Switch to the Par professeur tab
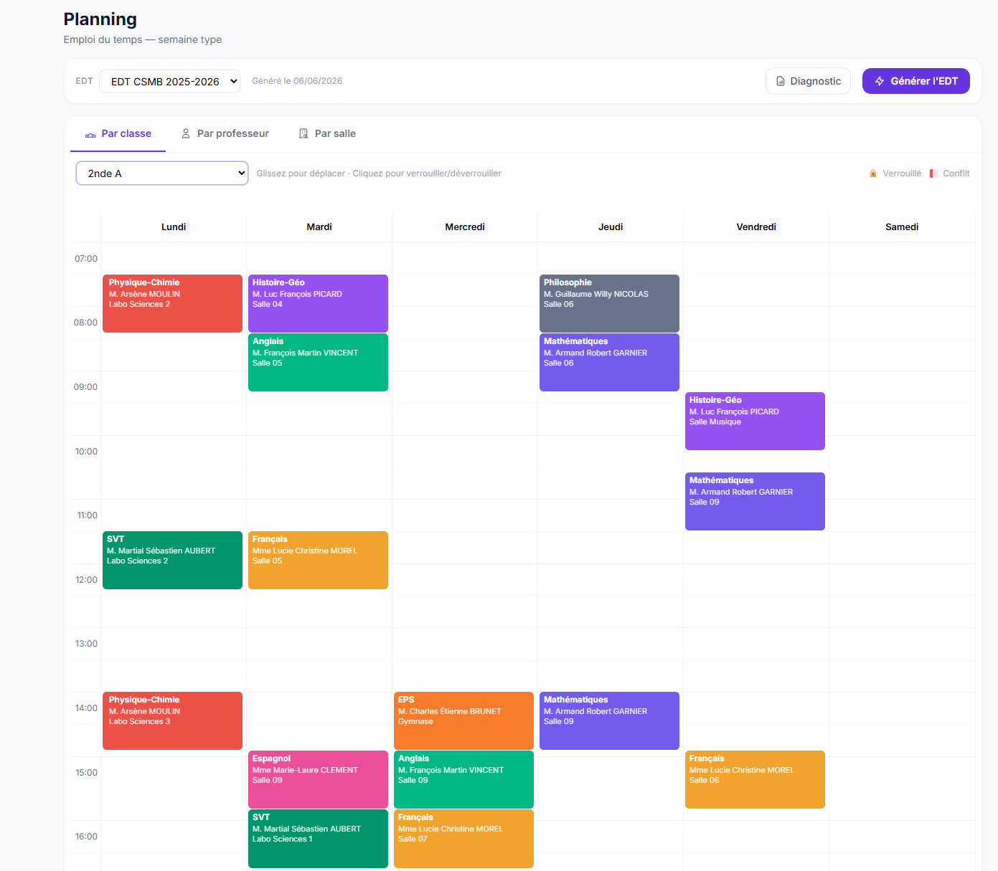The image size is (998, 871). (x=225, y=134)
